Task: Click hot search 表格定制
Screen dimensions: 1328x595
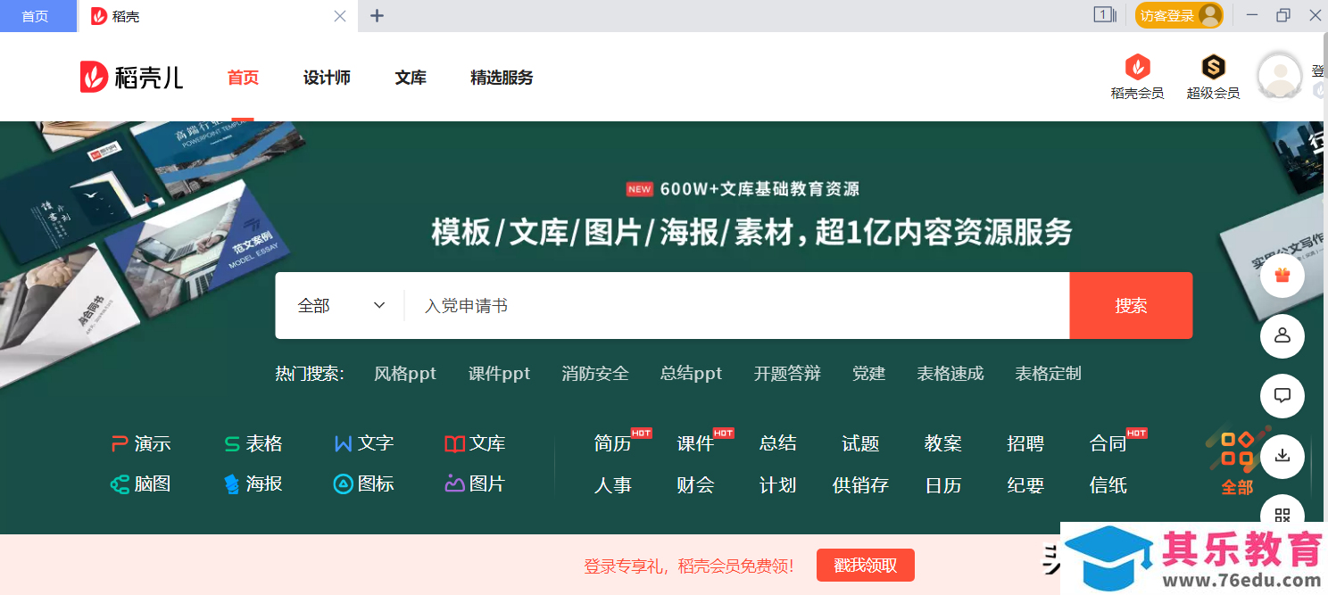Action: (1048, 374)
